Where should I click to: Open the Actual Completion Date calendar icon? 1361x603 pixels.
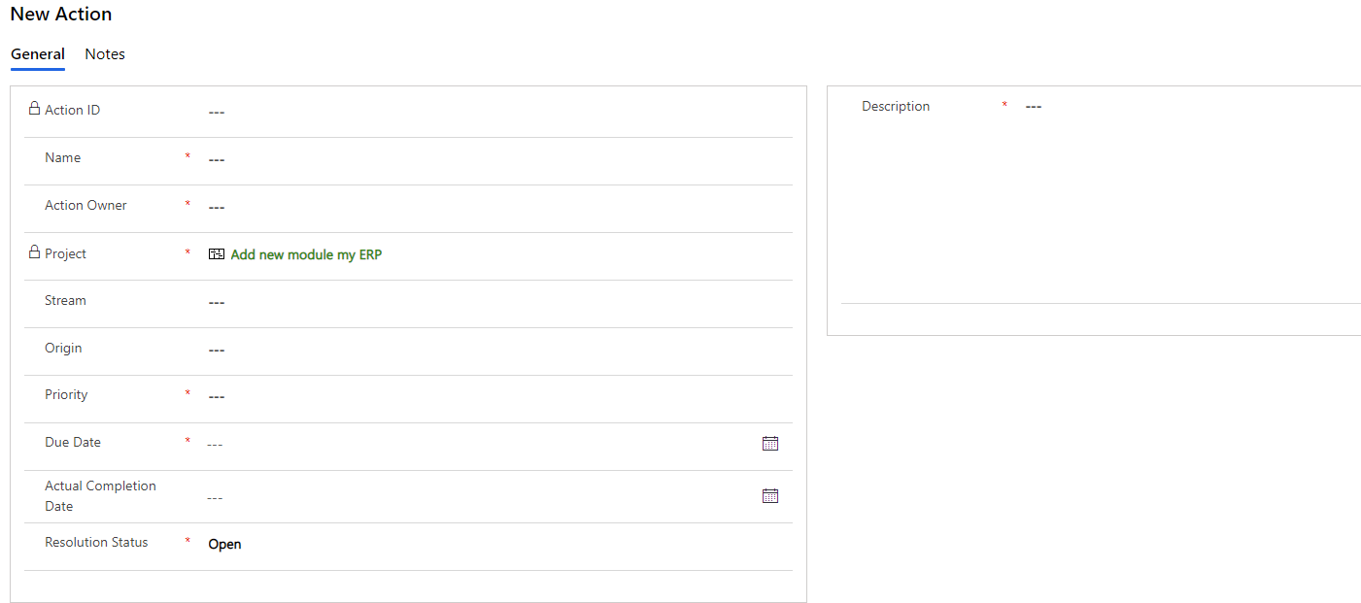coord(769,495)
